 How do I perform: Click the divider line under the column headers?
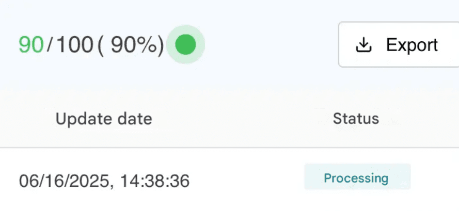(x=229, y=148)
